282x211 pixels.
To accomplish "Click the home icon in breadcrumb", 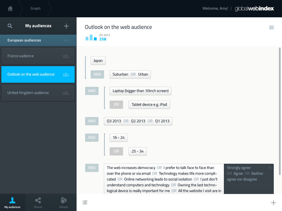I will pos(10,9).
